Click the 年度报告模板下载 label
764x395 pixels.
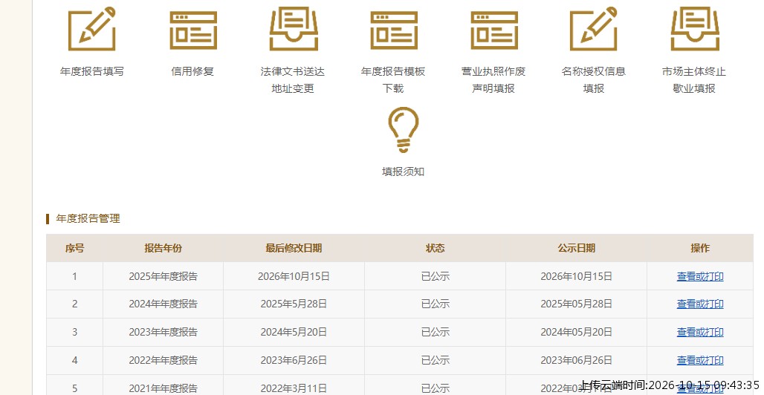[x=393, y=80]
